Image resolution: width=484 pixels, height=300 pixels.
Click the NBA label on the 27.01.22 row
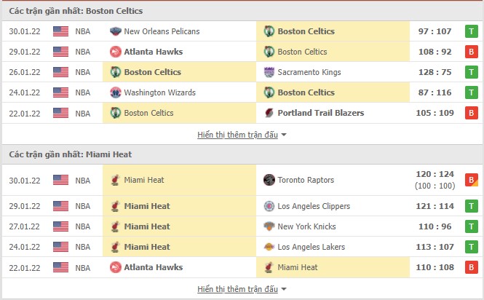tap(83, 226)
